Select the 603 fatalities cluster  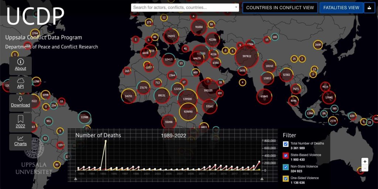(196, 72)
